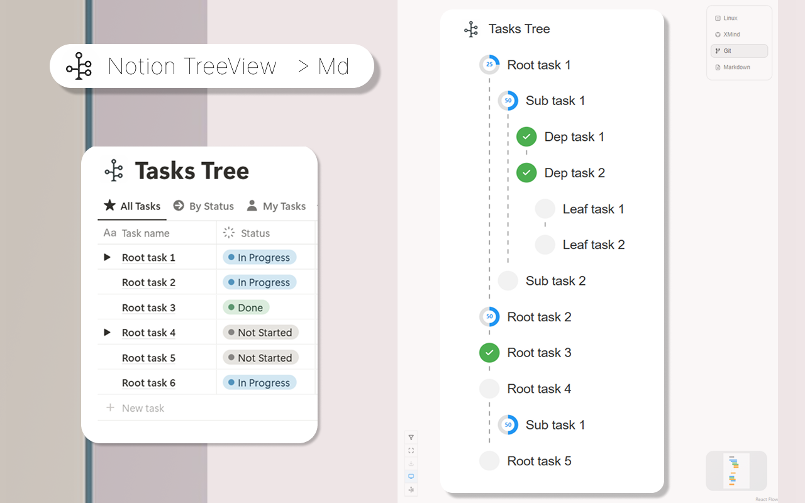Expand Root task 4 row triangle in table

coord(107,332)
